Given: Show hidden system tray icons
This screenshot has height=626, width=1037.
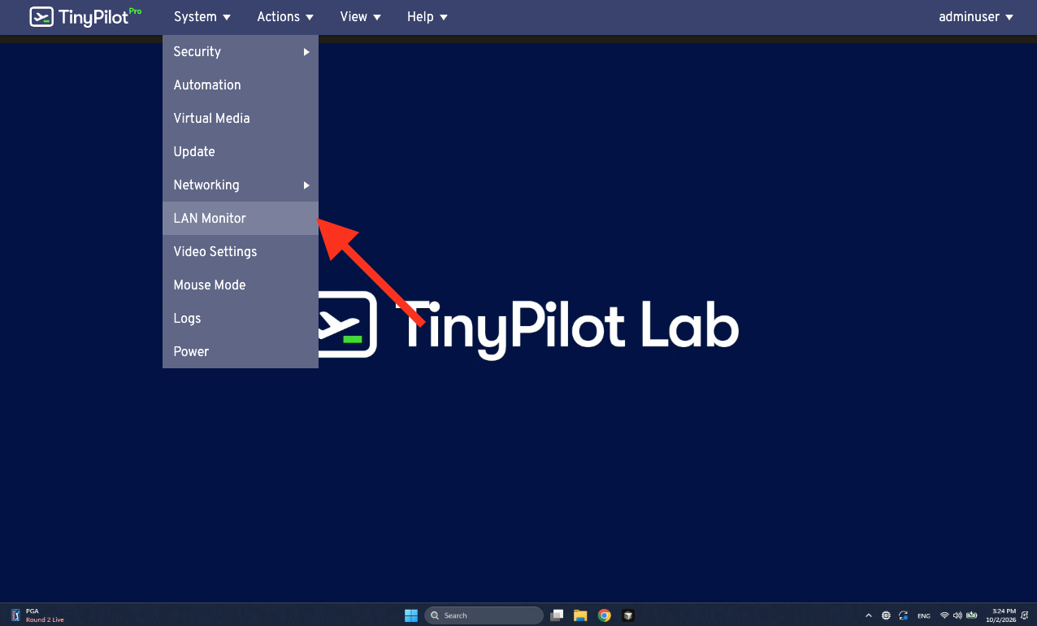Looking at the screenshot, I should [x=869, y=615].
